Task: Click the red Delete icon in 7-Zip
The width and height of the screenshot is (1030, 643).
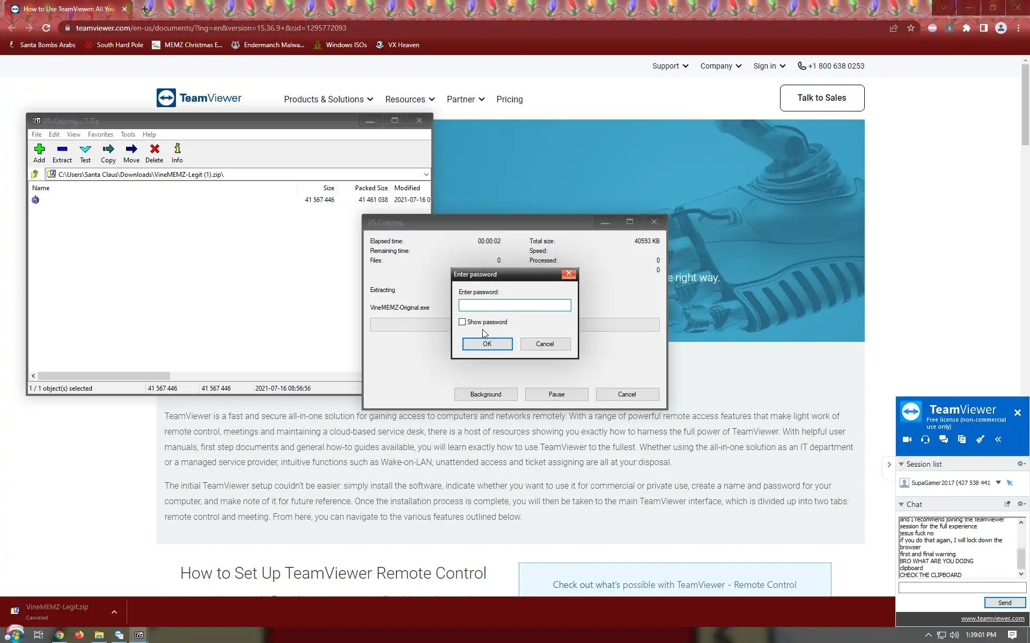Action: click(x=154, y=149)
